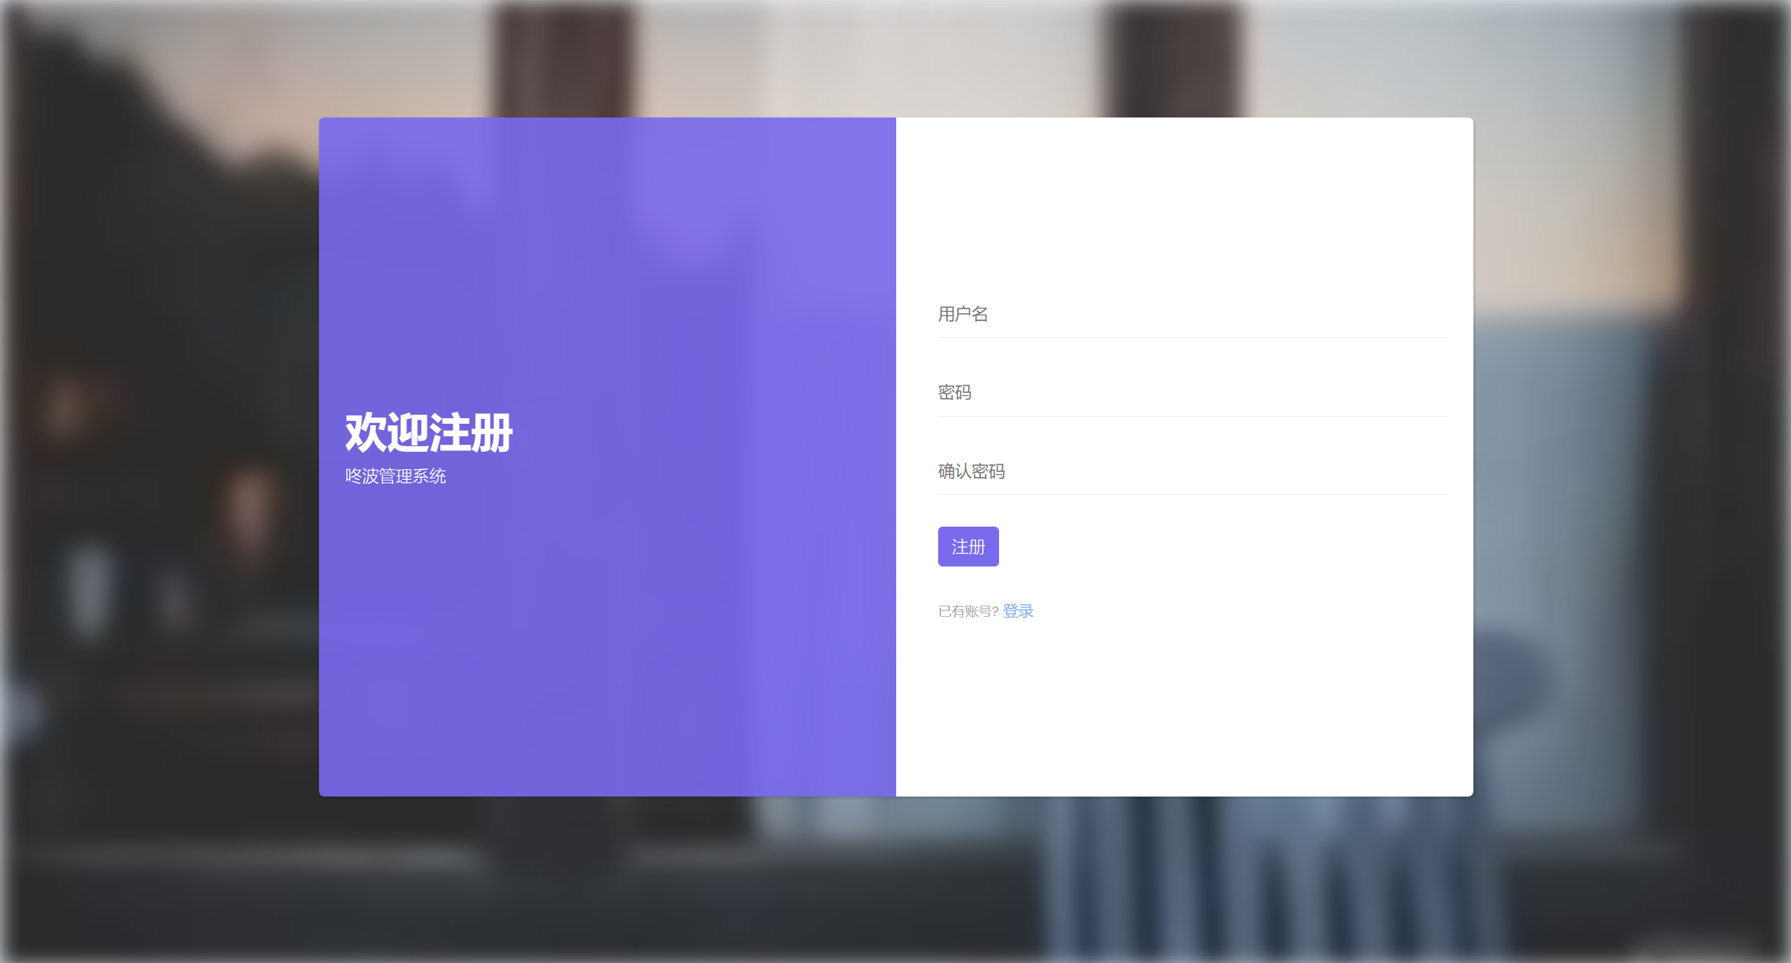Focus the 密码 password input field
This screenshot has width=1791, height=963.
point(1191,393)
